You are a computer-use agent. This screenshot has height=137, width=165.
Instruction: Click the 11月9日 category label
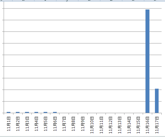[83, 124]
